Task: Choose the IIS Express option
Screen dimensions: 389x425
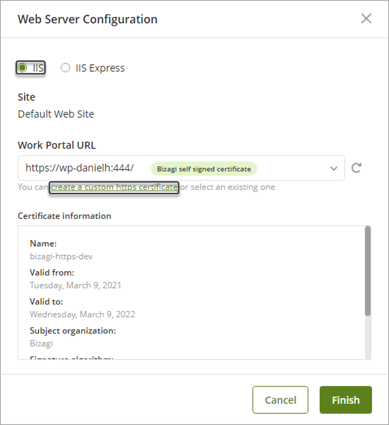Action: [65, 68]
